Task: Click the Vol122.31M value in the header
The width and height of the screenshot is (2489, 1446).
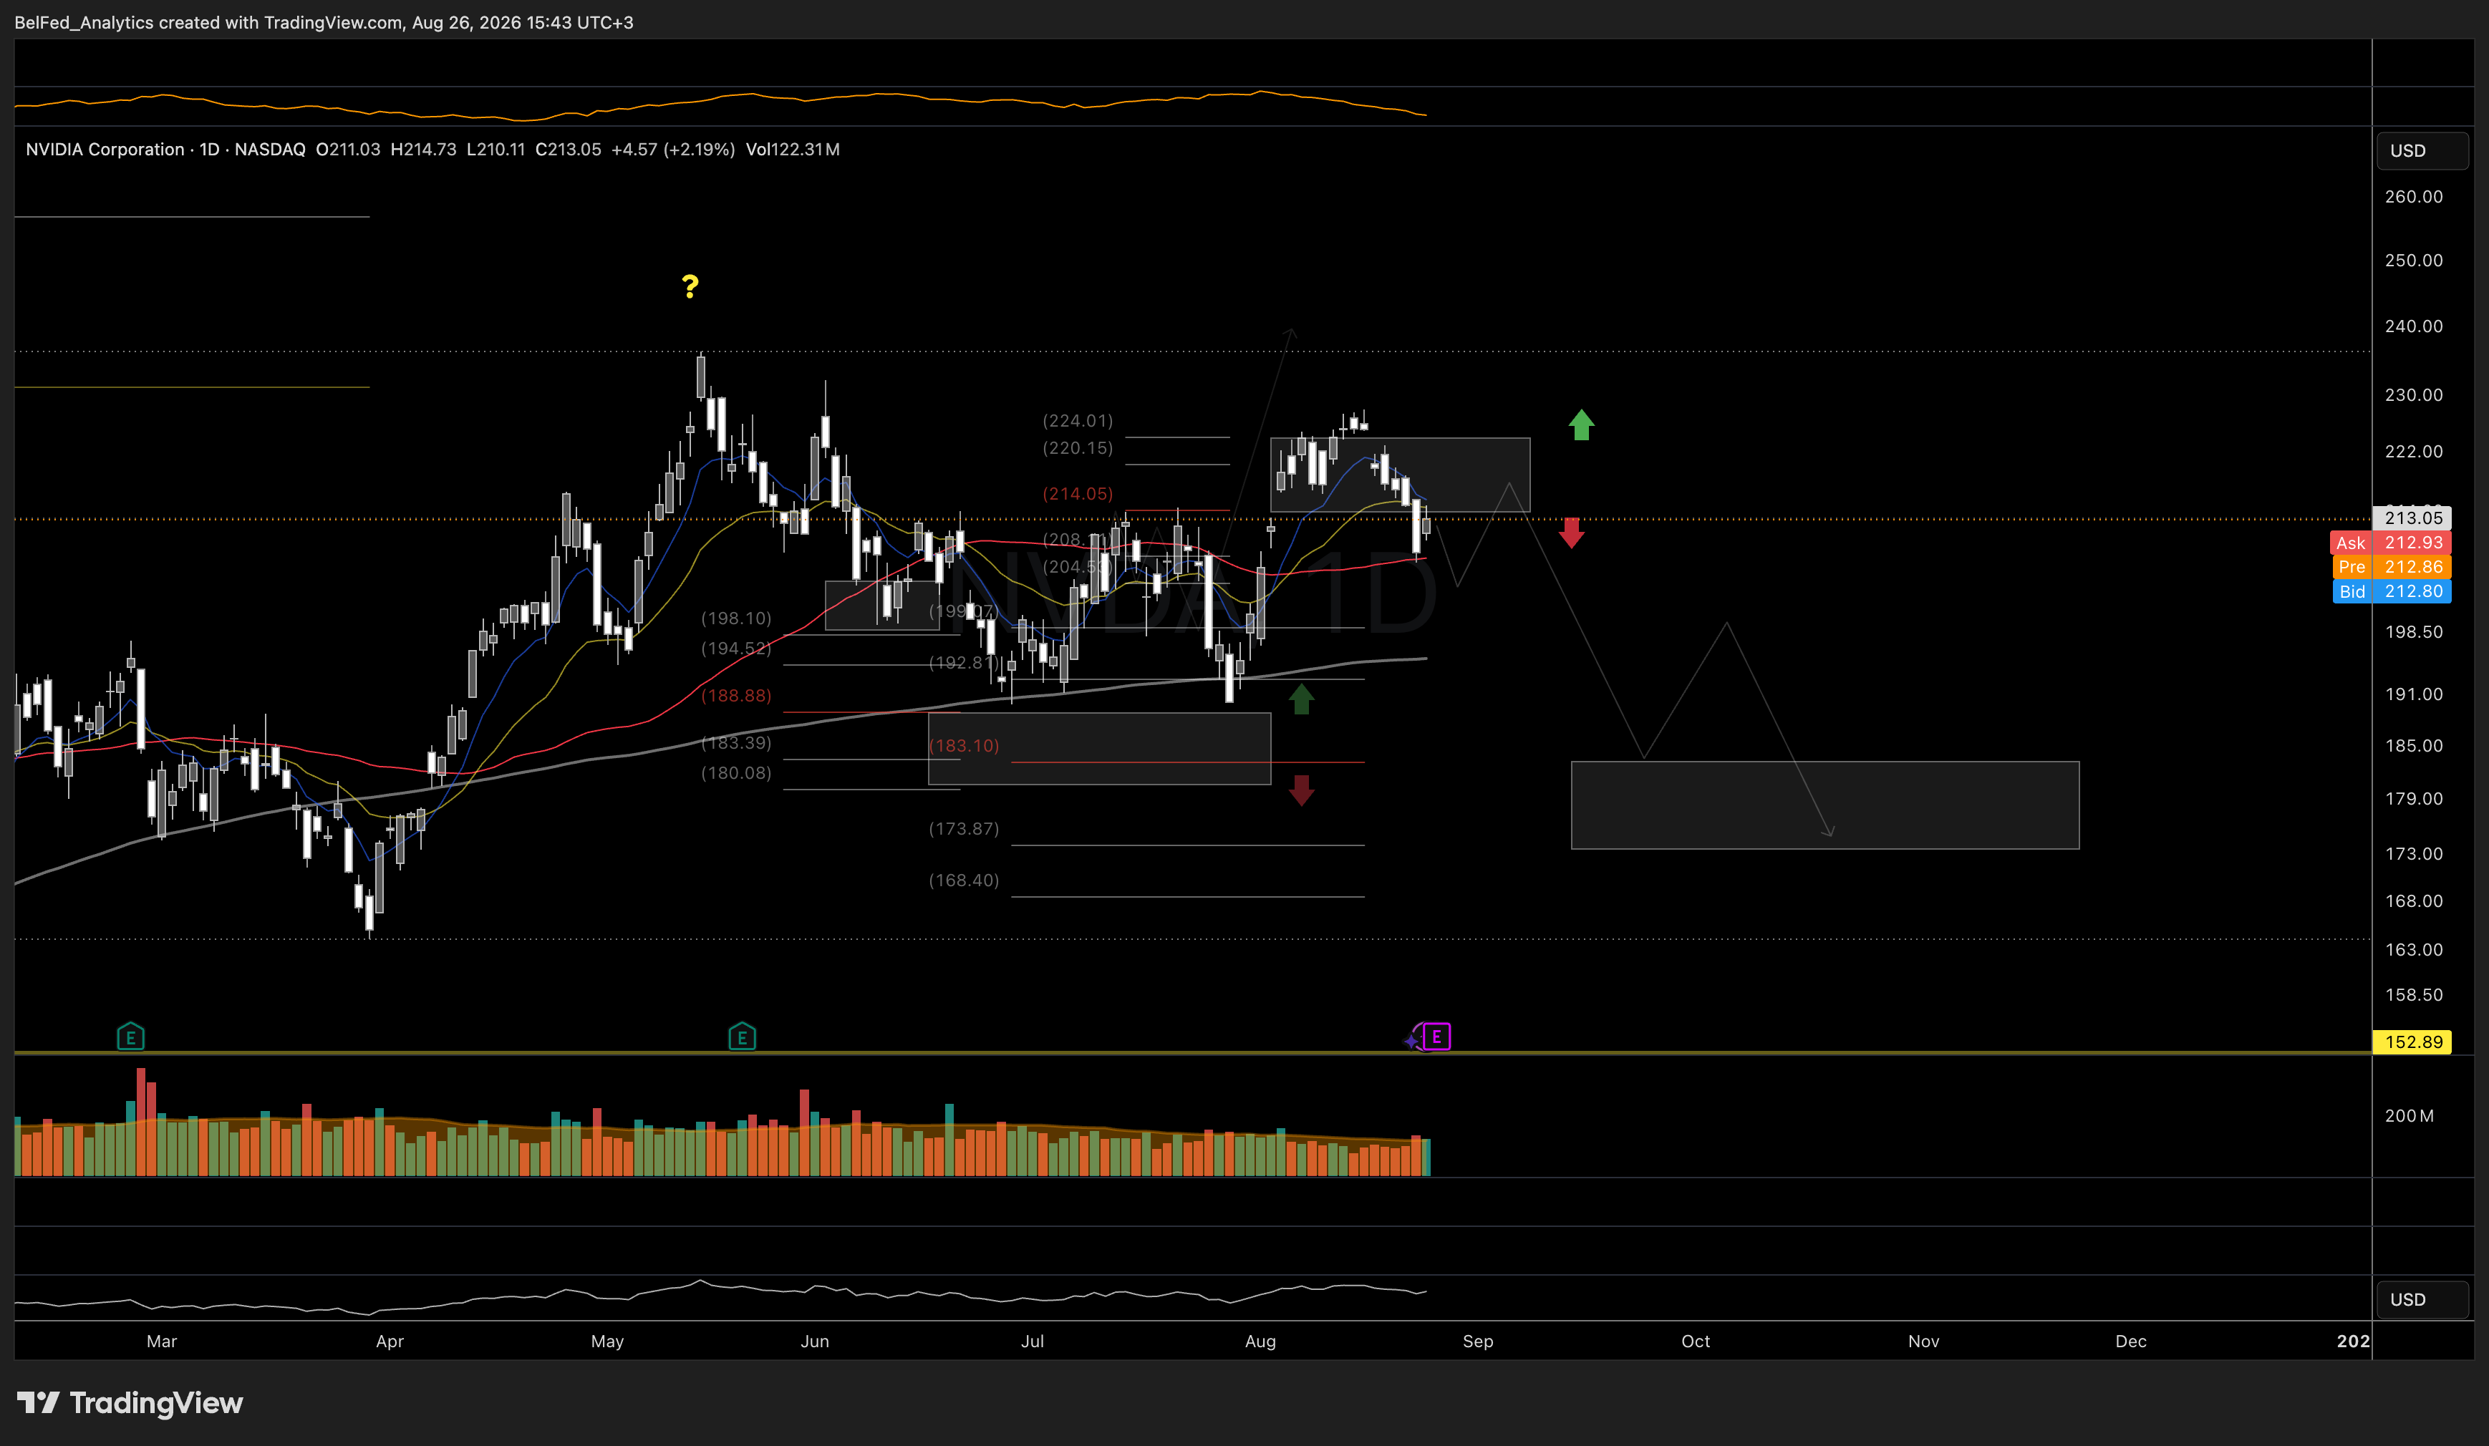Action: point(792,149)
